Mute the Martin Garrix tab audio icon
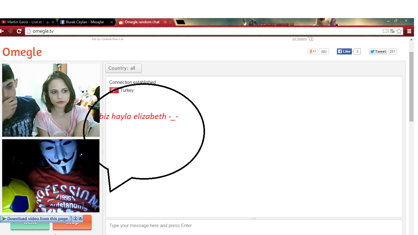Screen dimensions: 418x235 (48, 22)
